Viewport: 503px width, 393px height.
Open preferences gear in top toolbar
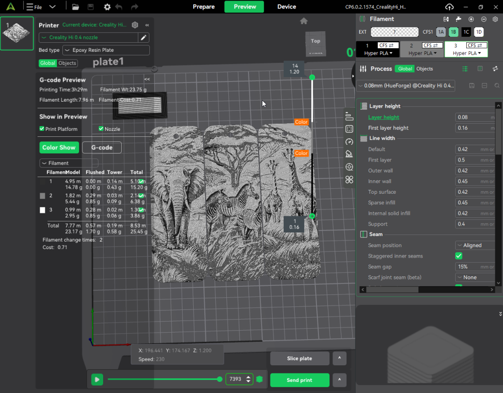(107, 7)
